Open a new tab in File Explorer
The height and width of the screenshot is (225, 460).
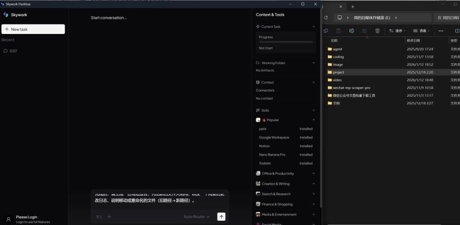(353, 6)
